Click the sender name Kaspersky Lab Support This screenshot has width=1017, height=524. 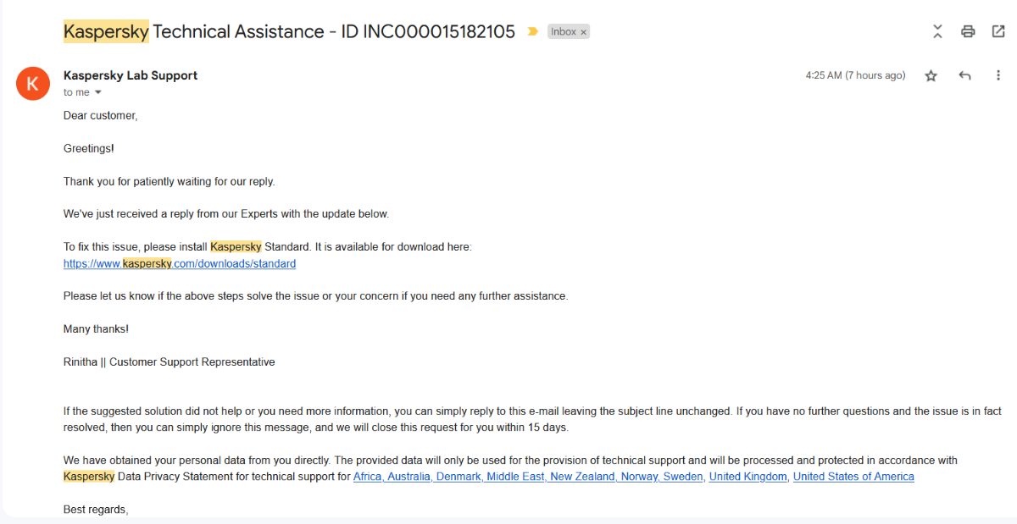click(131, 75)
